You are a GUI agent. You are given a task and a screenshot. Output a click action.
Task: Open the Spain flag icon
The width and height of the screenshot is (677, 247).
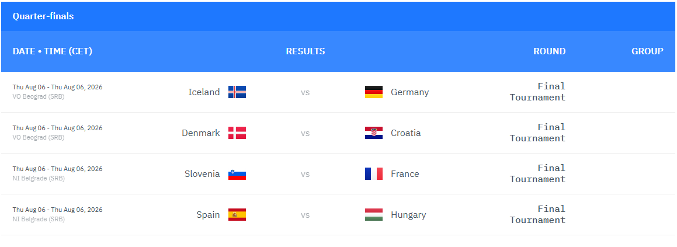tap(237, 215)
